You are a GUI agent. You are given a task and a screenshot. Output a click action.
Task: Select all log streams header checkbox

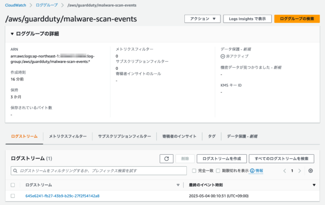point(13,185)
